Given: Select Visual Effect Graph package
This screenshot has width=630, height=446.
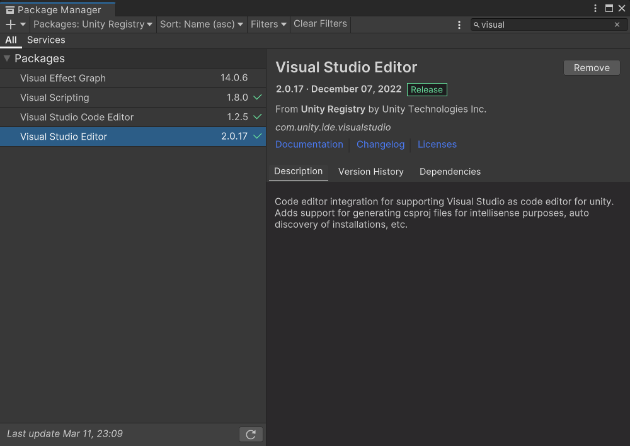Looking at the screenshot, I should [x=63, y=78].
